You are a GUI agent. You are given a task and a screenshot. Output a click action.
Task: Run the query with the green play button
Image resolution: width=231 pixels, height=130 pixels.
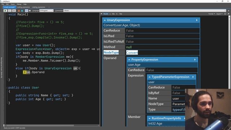[x=5, y=10]
